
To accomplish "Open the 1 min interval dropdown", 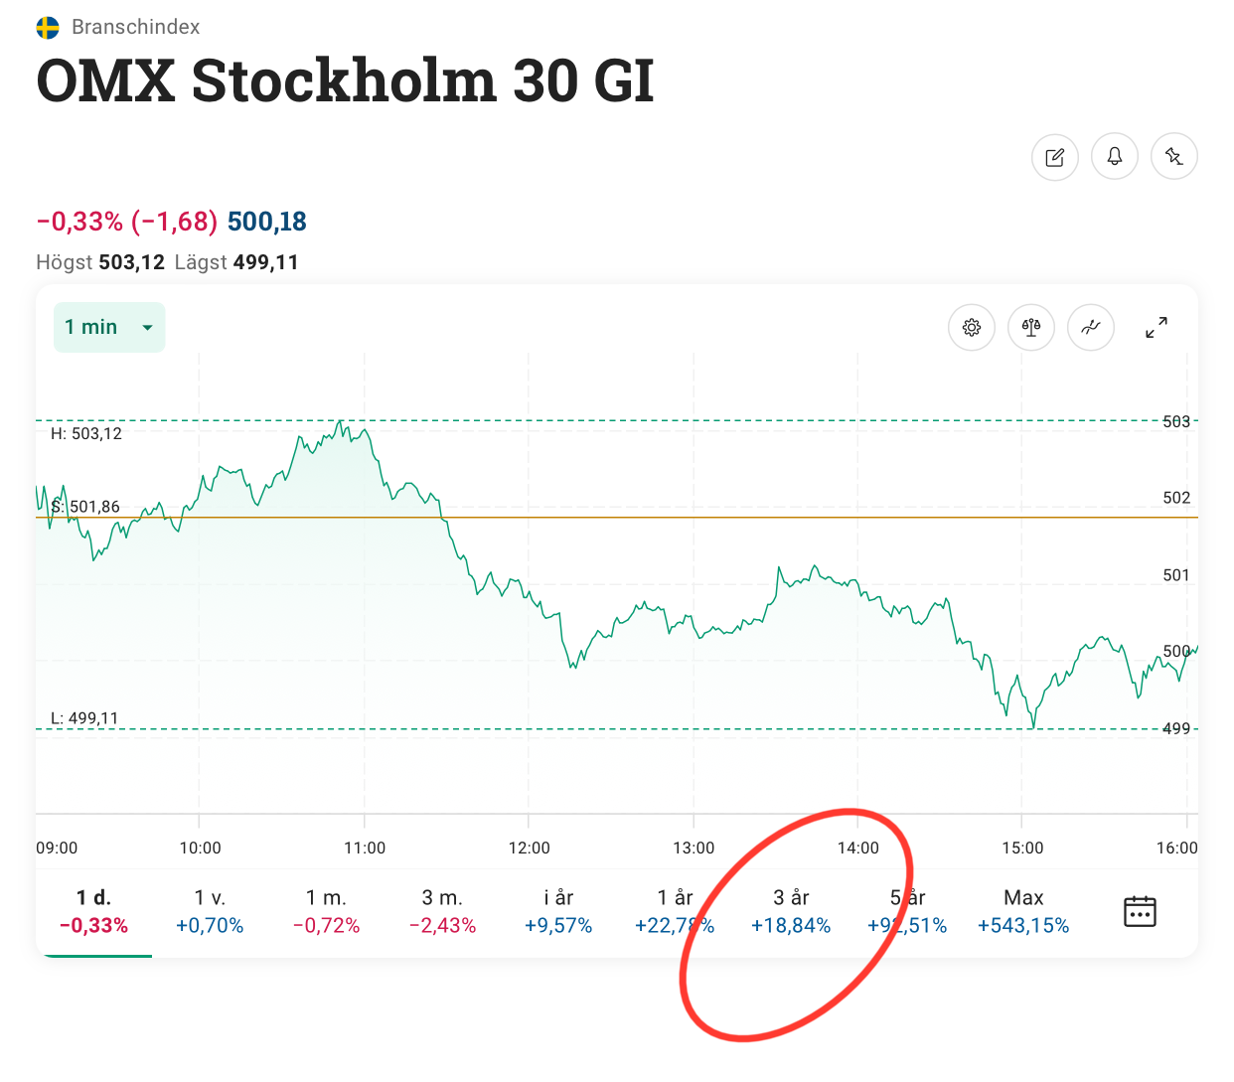I will tap(109, 328).
